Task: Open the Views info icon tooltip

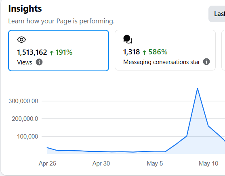Action: coord(39,62)
